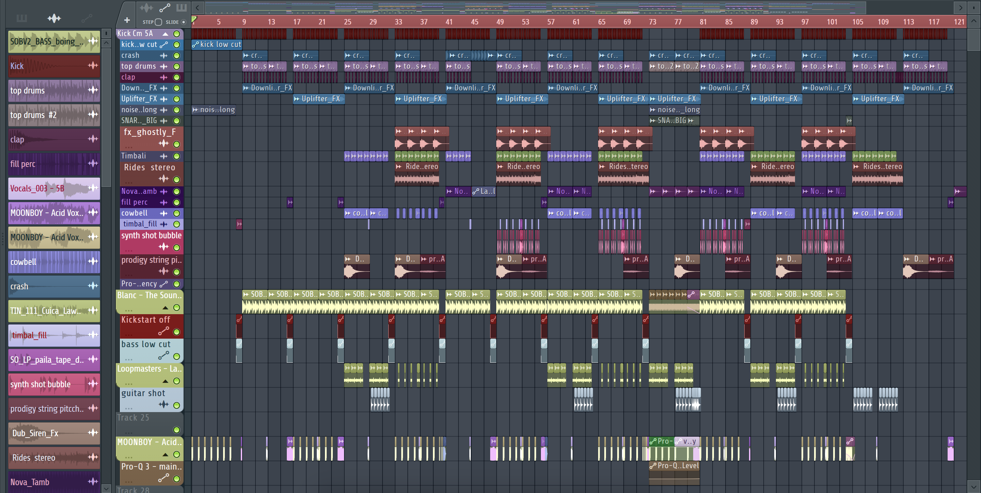Screen dimensions: 981x493
Task: Show patterns in picker filter
Action: pyautogui.click(x=22, y=18)
